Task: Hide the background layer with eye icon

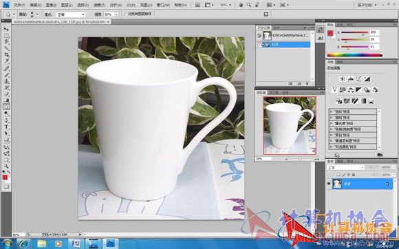Action: click(329, 184)
